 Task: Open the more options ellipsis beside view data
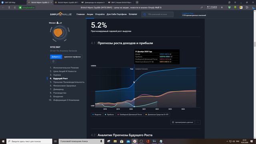click(x=198, y=122)
